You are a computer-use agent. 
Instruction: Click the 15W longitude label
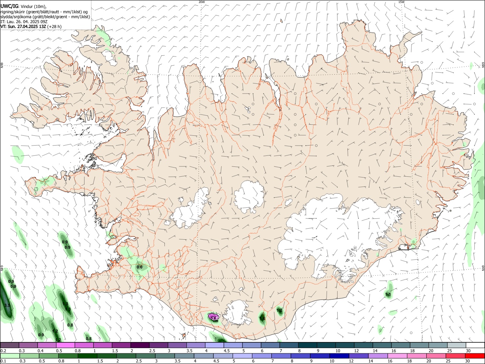(x=401, y=2)
